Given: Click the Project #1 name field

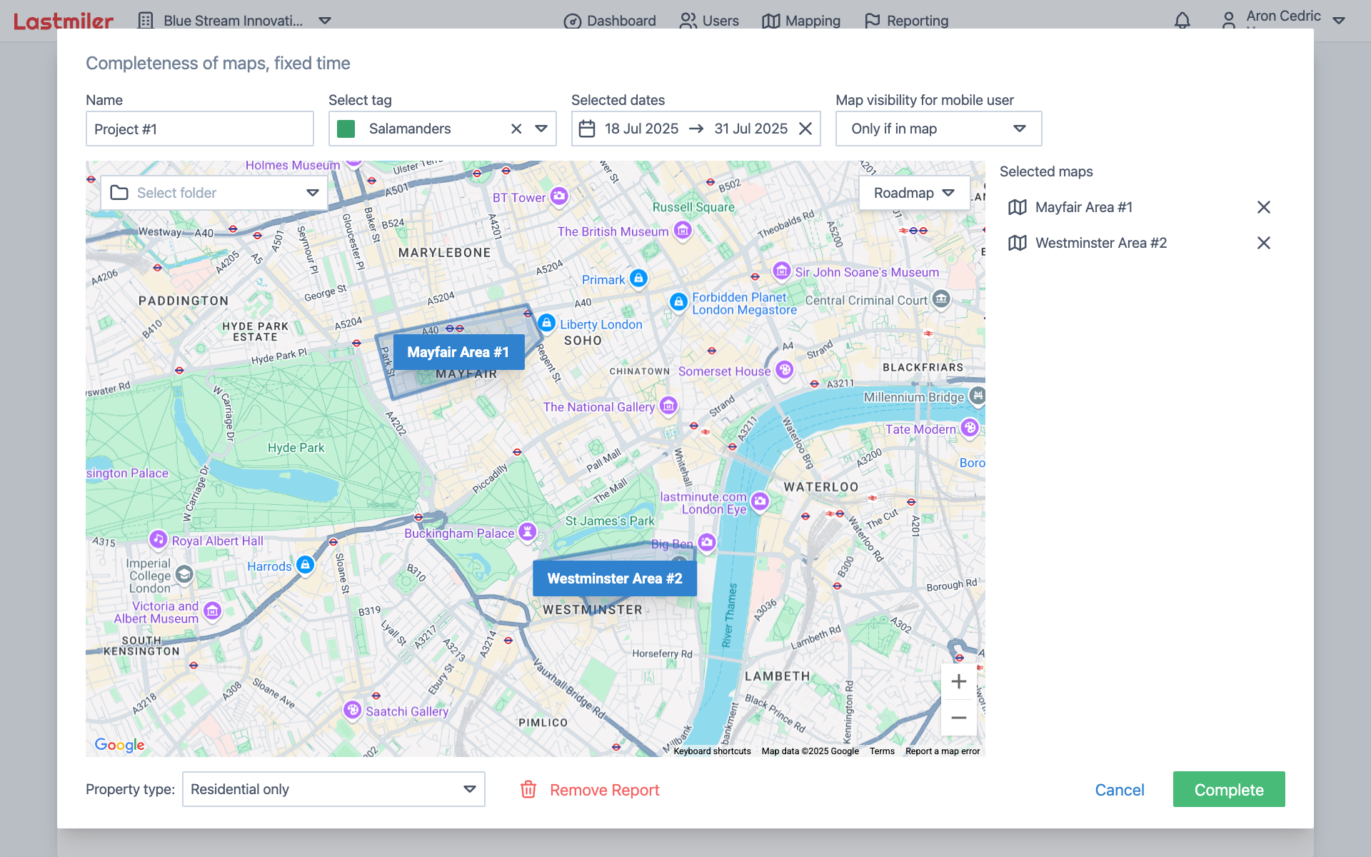Looking at the screenshot, I should [200, 129].
